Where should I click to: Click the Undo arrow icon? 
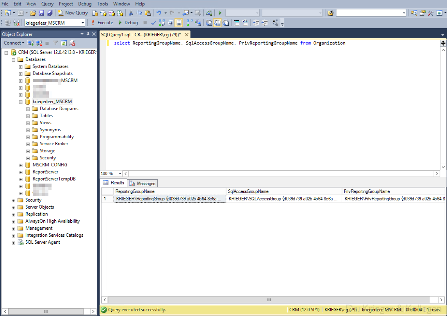click(x=158, y=13)
